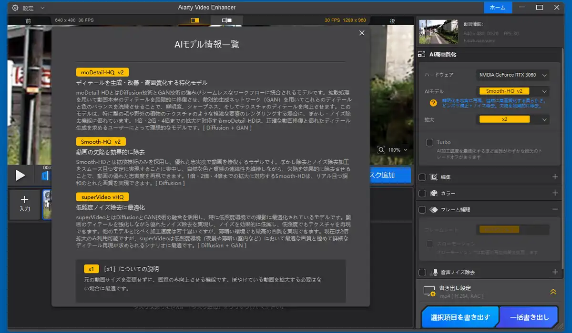Expand the カラー section with plus
Image resolution: width=572 pixels, height=333 pixels.
point(555,194)
